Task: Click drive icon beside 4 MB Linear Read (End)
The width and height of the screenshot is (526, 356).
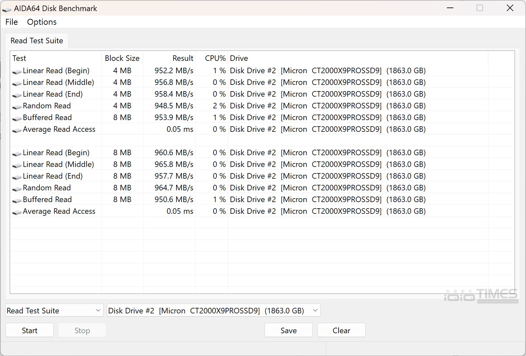Action: 17,95
